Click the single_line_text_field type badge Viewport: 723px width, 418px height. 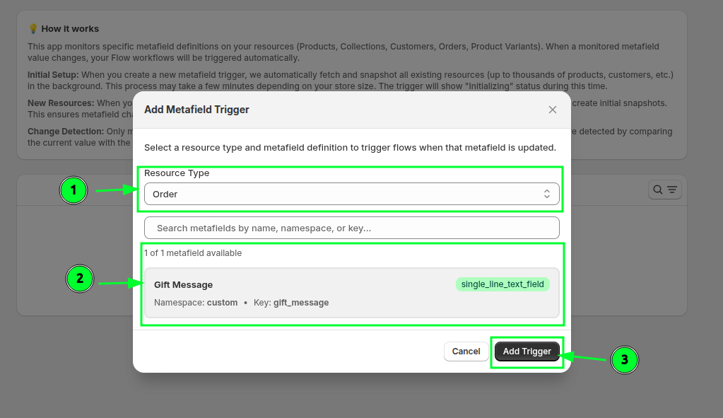coord(502,284)
